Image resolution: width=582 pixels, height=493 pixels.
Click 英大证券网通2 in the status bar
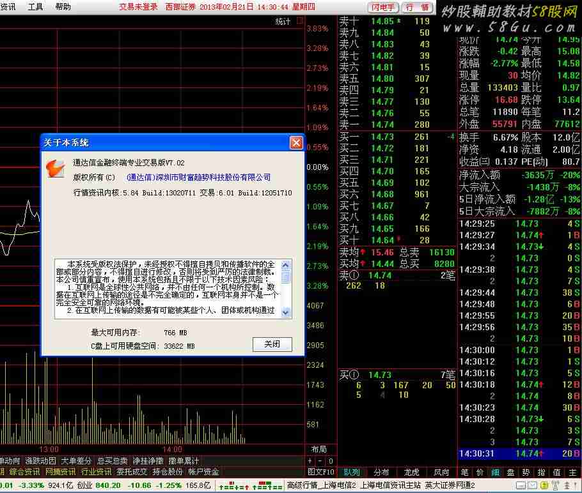[x=450, y=485]
